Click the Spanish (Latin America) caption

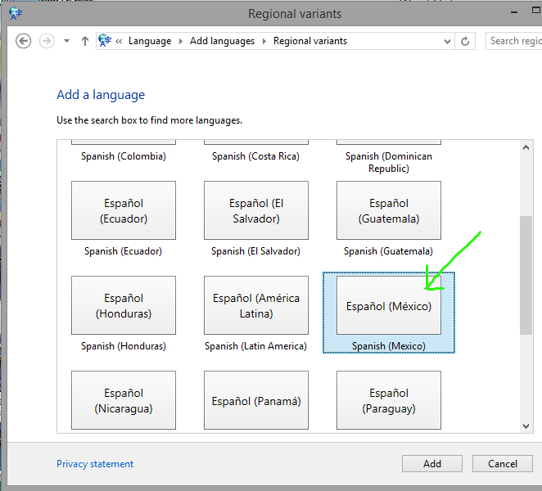(255, 346)
